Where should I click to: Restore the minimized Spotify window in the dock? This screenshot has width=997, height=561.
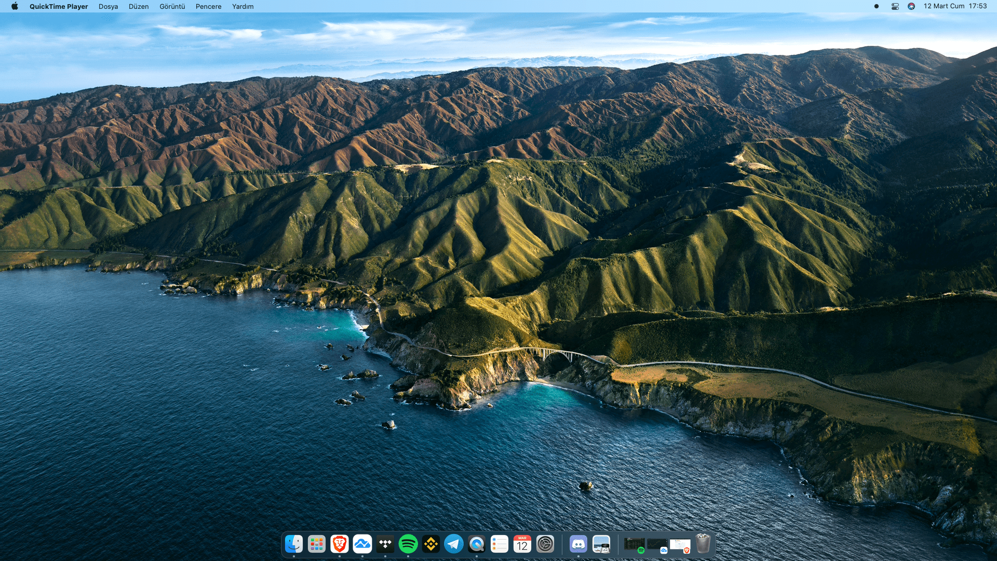[635, 545]
